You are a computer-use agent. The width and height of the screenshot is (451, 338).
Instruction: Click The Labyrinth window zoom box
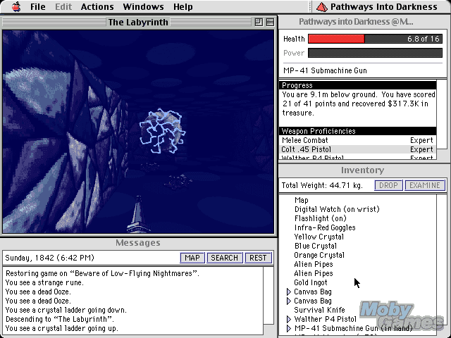point(259,22)
